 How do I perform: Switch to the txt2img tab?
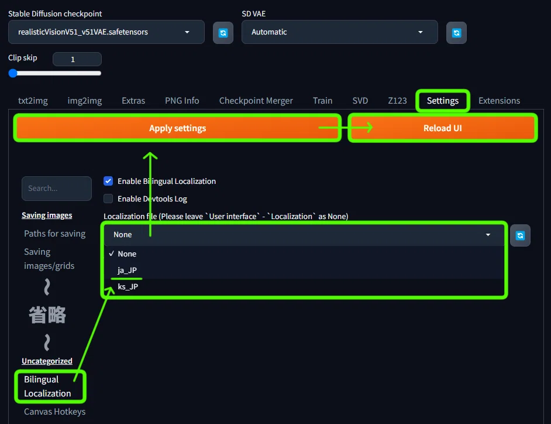pyautogui.click(x=33, y=101)
